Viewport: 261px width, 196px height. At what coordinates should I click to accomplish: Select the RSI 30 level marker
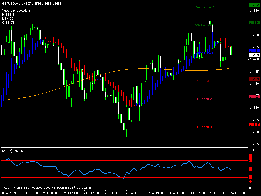pyautogui.click(x=250, y=177)
